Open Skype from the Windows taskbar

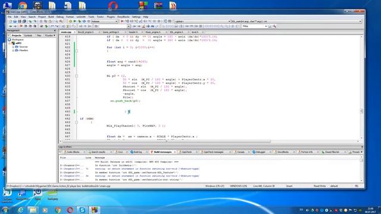click(x=82, y=210)
